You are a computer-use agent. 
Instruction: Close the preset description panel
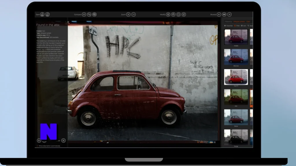(x=63, y=140)
